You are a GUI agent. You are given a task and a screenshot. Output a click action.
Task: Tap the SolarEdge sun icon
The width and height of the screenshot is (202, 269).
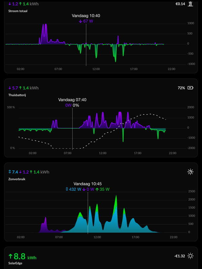pyautogui.click(x=190, y=256)
